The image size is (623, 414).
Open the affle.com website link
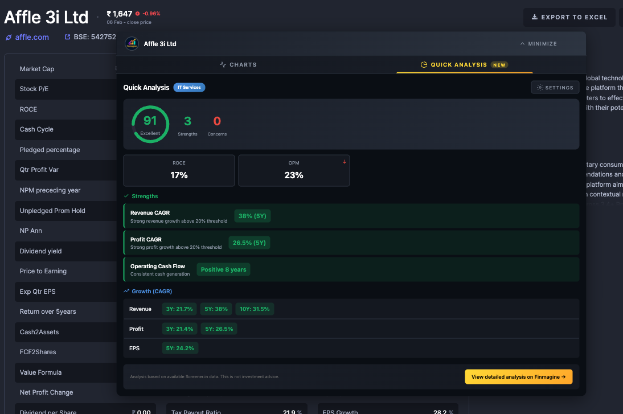(x=32, y=38)
